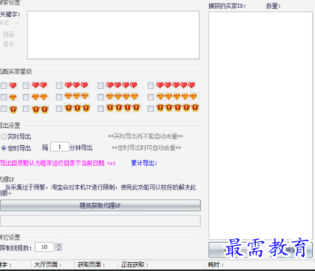This screenshot has width=315, height=271.
Task: Click the five crowns icon
Action: (177, 108)
